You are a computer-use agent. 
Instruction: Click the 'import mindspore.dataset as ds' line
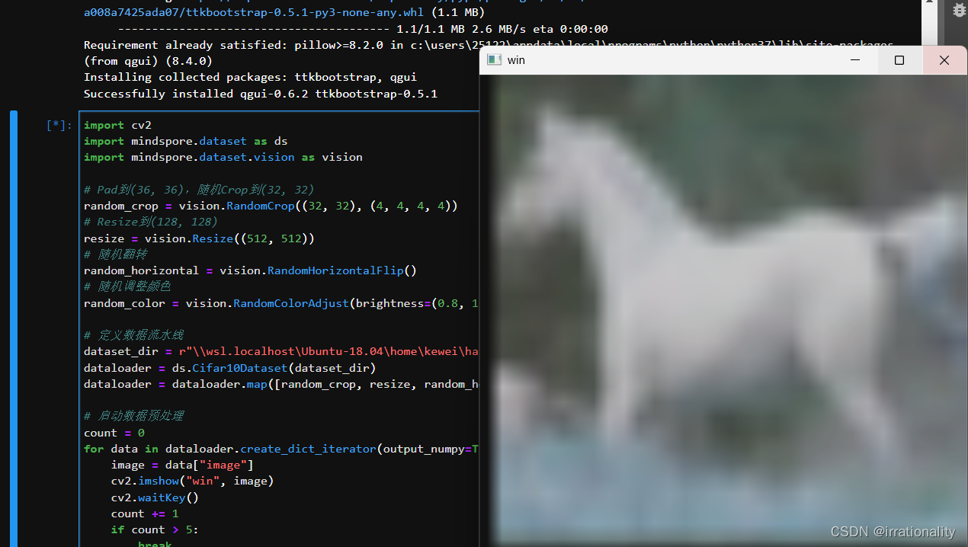coord(185,141)
